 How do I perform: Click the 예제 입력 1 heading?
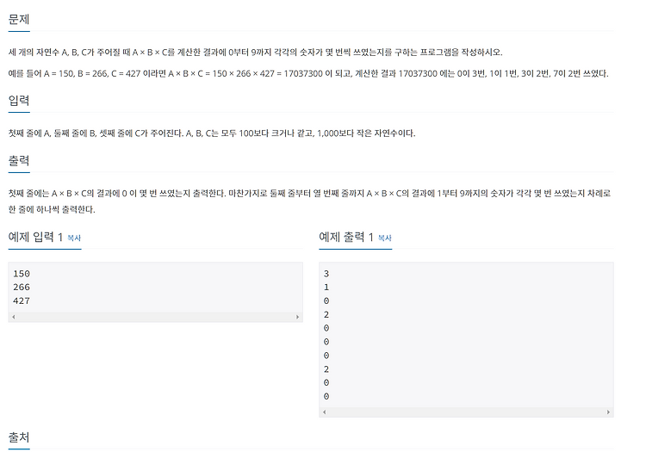click(35, 237)
